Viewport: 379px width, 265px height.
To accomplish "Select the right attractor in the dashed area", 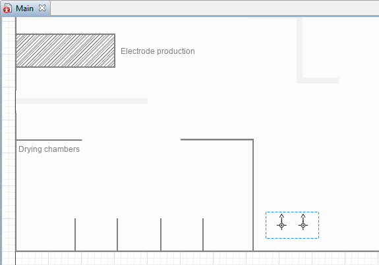I will point(303,222).
